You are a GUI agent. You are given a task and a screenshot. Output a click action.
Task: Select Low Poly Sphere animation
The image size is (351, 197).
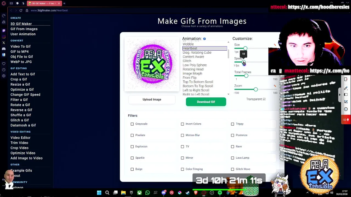(x=195, y=65)
